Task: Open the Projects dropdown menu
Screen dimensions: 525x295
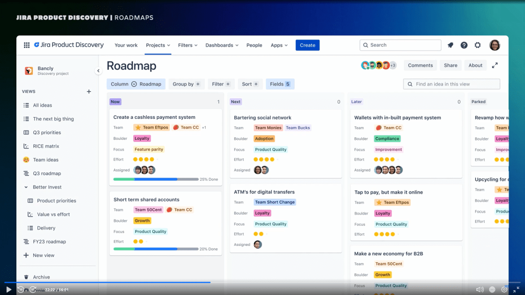Action: (158, 45)
